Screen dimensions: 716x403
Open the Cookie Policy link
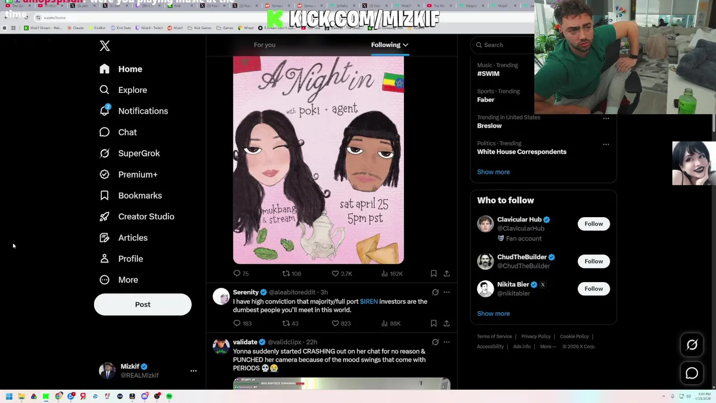coord(574,336)
